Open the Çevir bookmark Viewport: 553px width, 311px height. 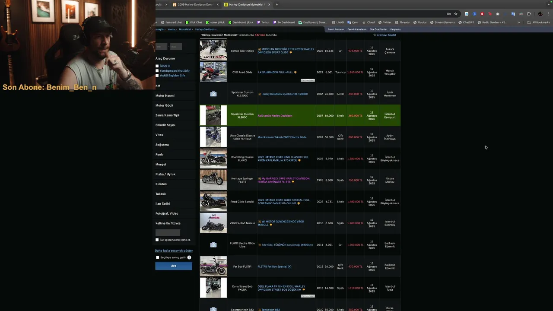(x=353, y=22)
